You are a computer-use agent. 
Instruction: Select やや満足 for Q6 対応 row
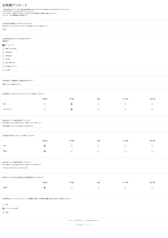pyautogui.click(x=72, y=146)
